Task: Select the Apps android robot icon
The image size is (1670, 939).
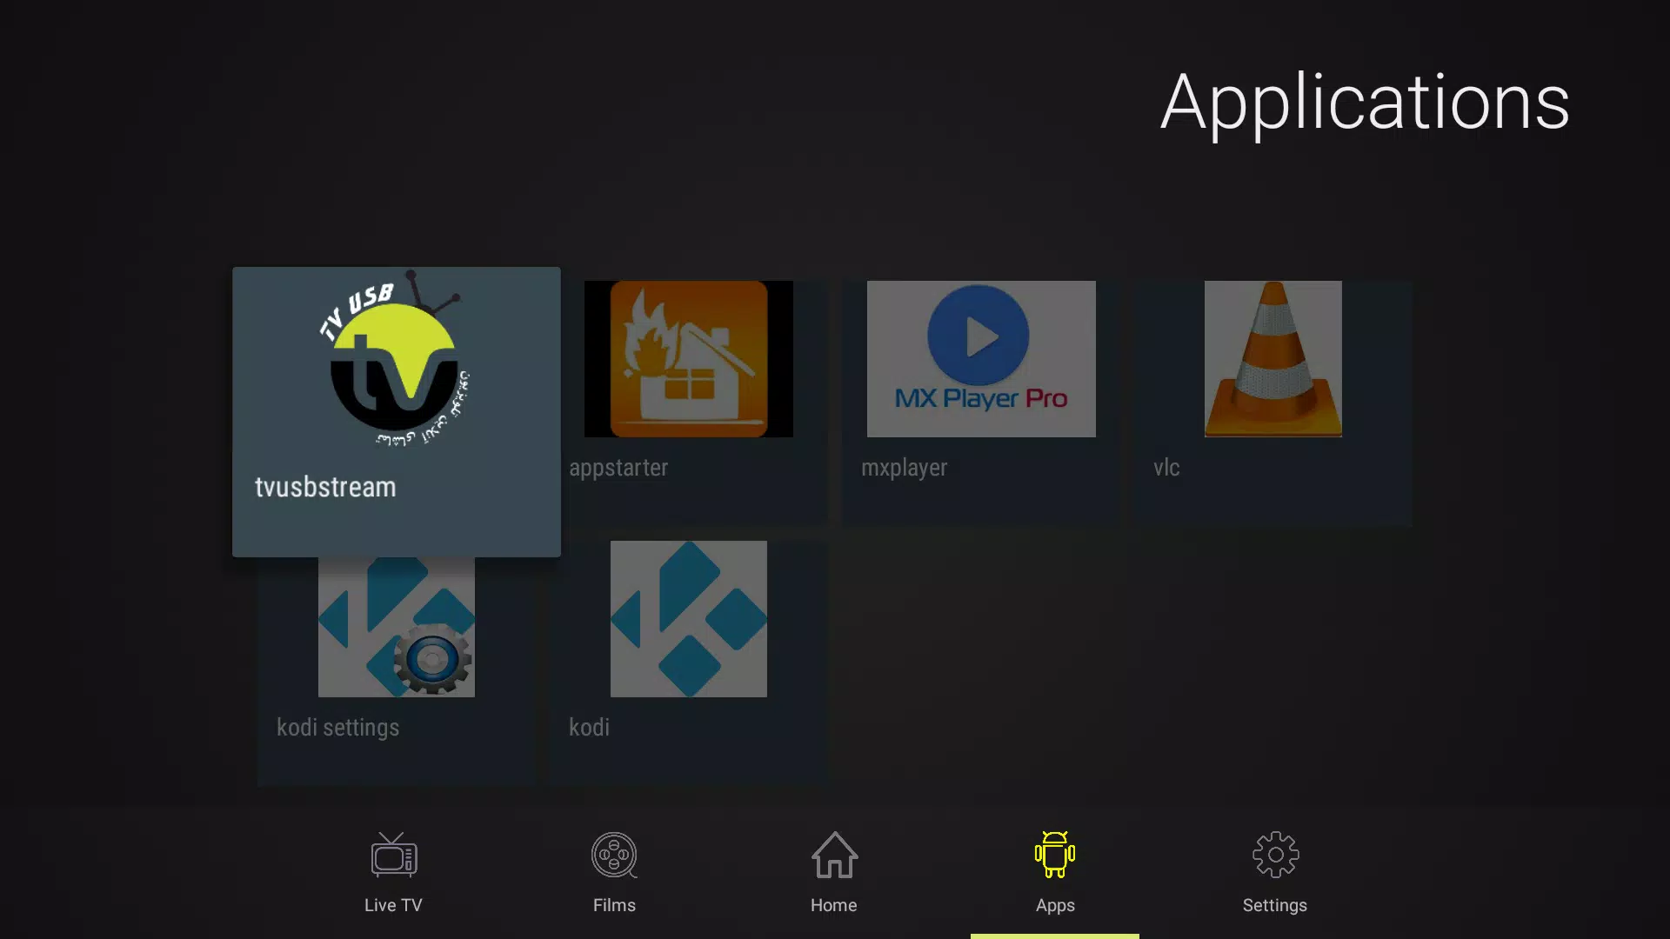Action: [x=1055, y=856]
